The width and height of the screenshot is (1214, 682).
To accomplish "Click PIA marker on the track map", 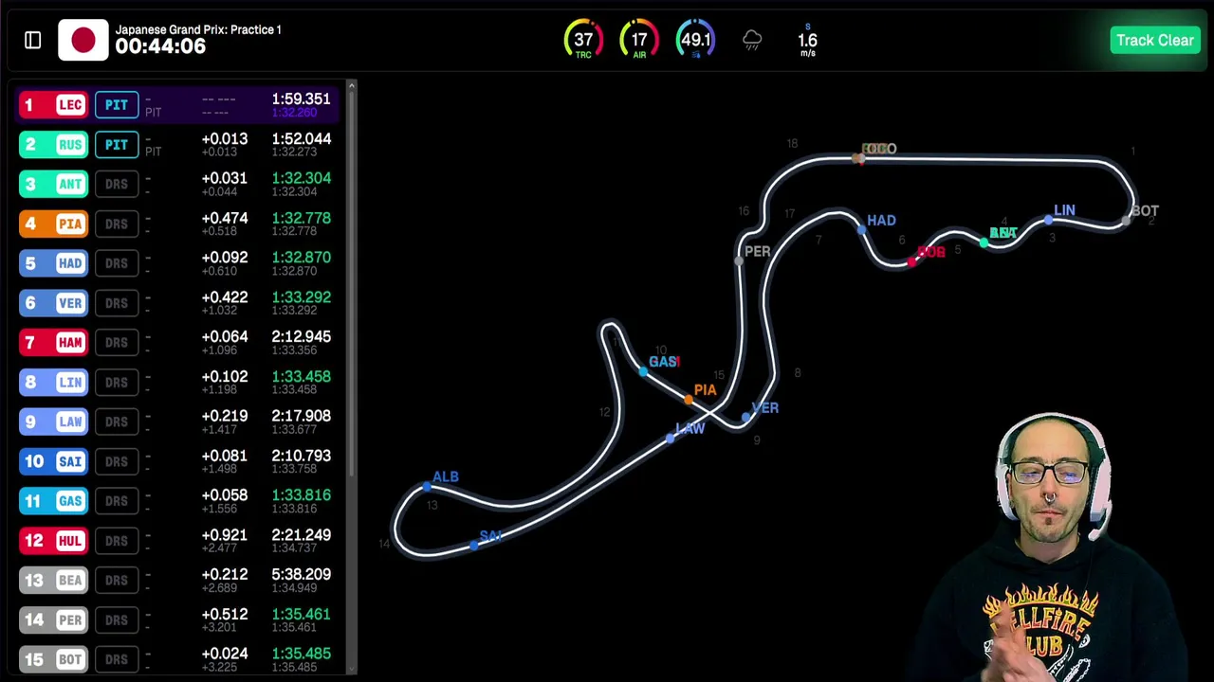I will [x=689, y=400].
